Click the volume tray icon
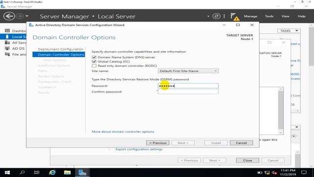 coord(274,173)
